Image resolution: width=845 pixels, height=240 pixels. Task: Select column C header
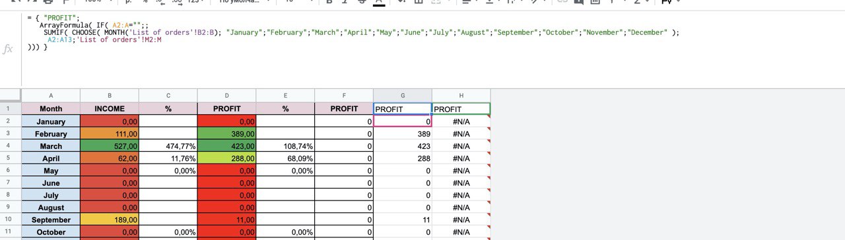click(x=168, y=96)
